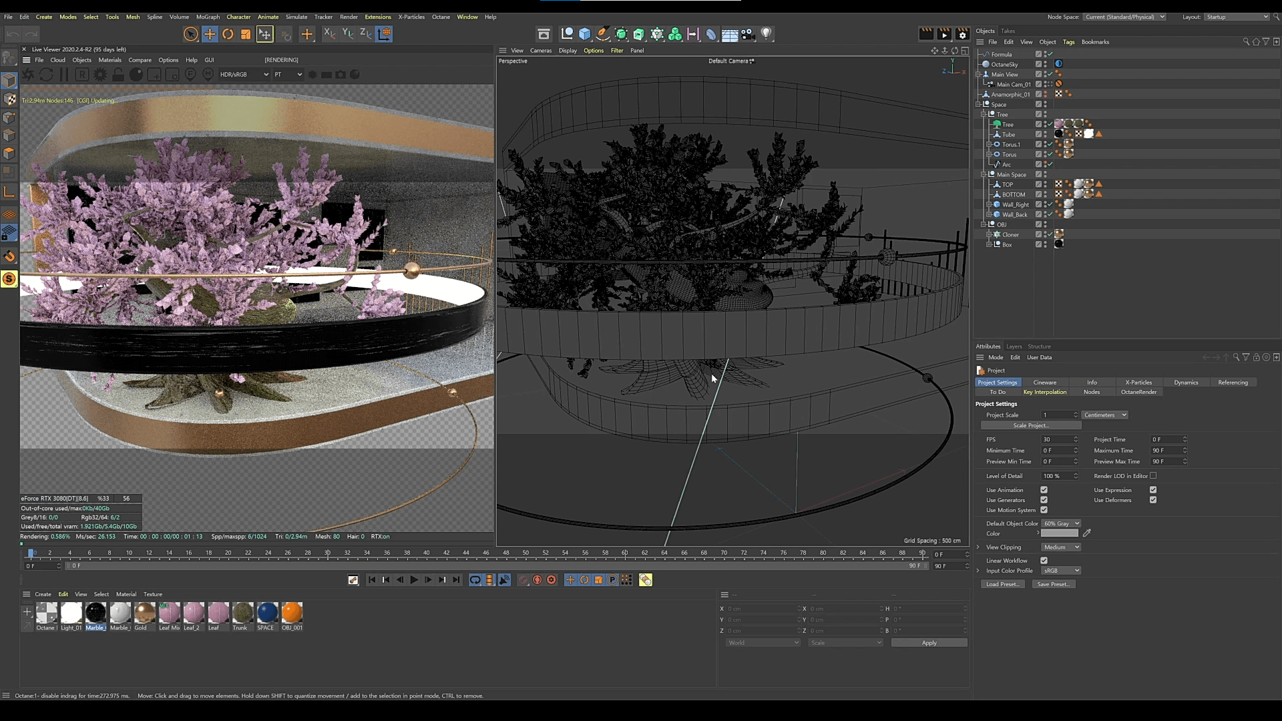Toggle the timeline loop playback icon
This screenshot has width=1282, height=721.
click(475, 580)
